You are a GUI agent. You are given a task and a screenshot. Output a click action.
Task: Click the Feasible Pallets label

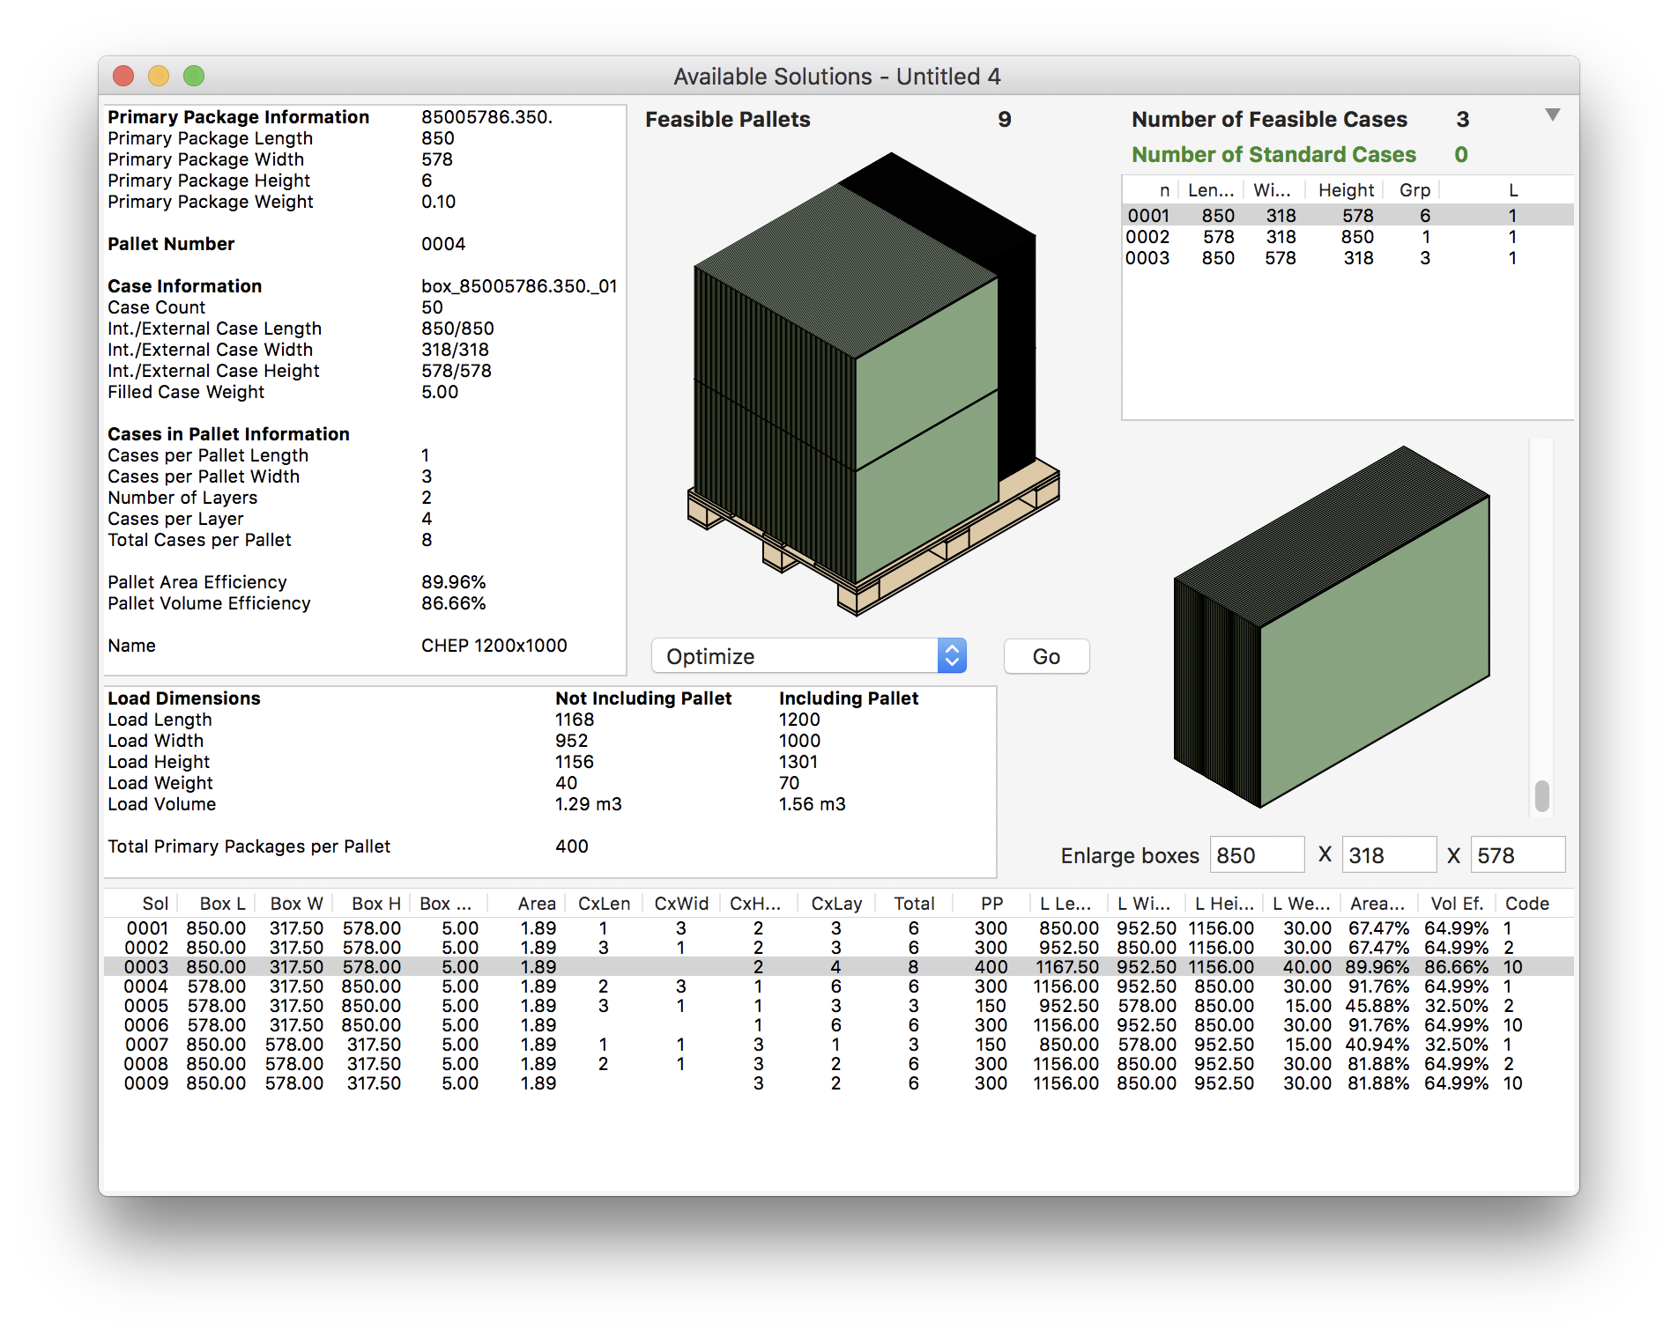pyautogui.click(x=727, y=120)
